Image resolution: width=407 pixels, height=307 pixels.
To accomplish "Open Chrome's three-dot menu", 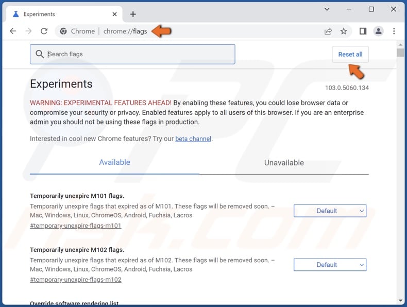I will 394,31.
